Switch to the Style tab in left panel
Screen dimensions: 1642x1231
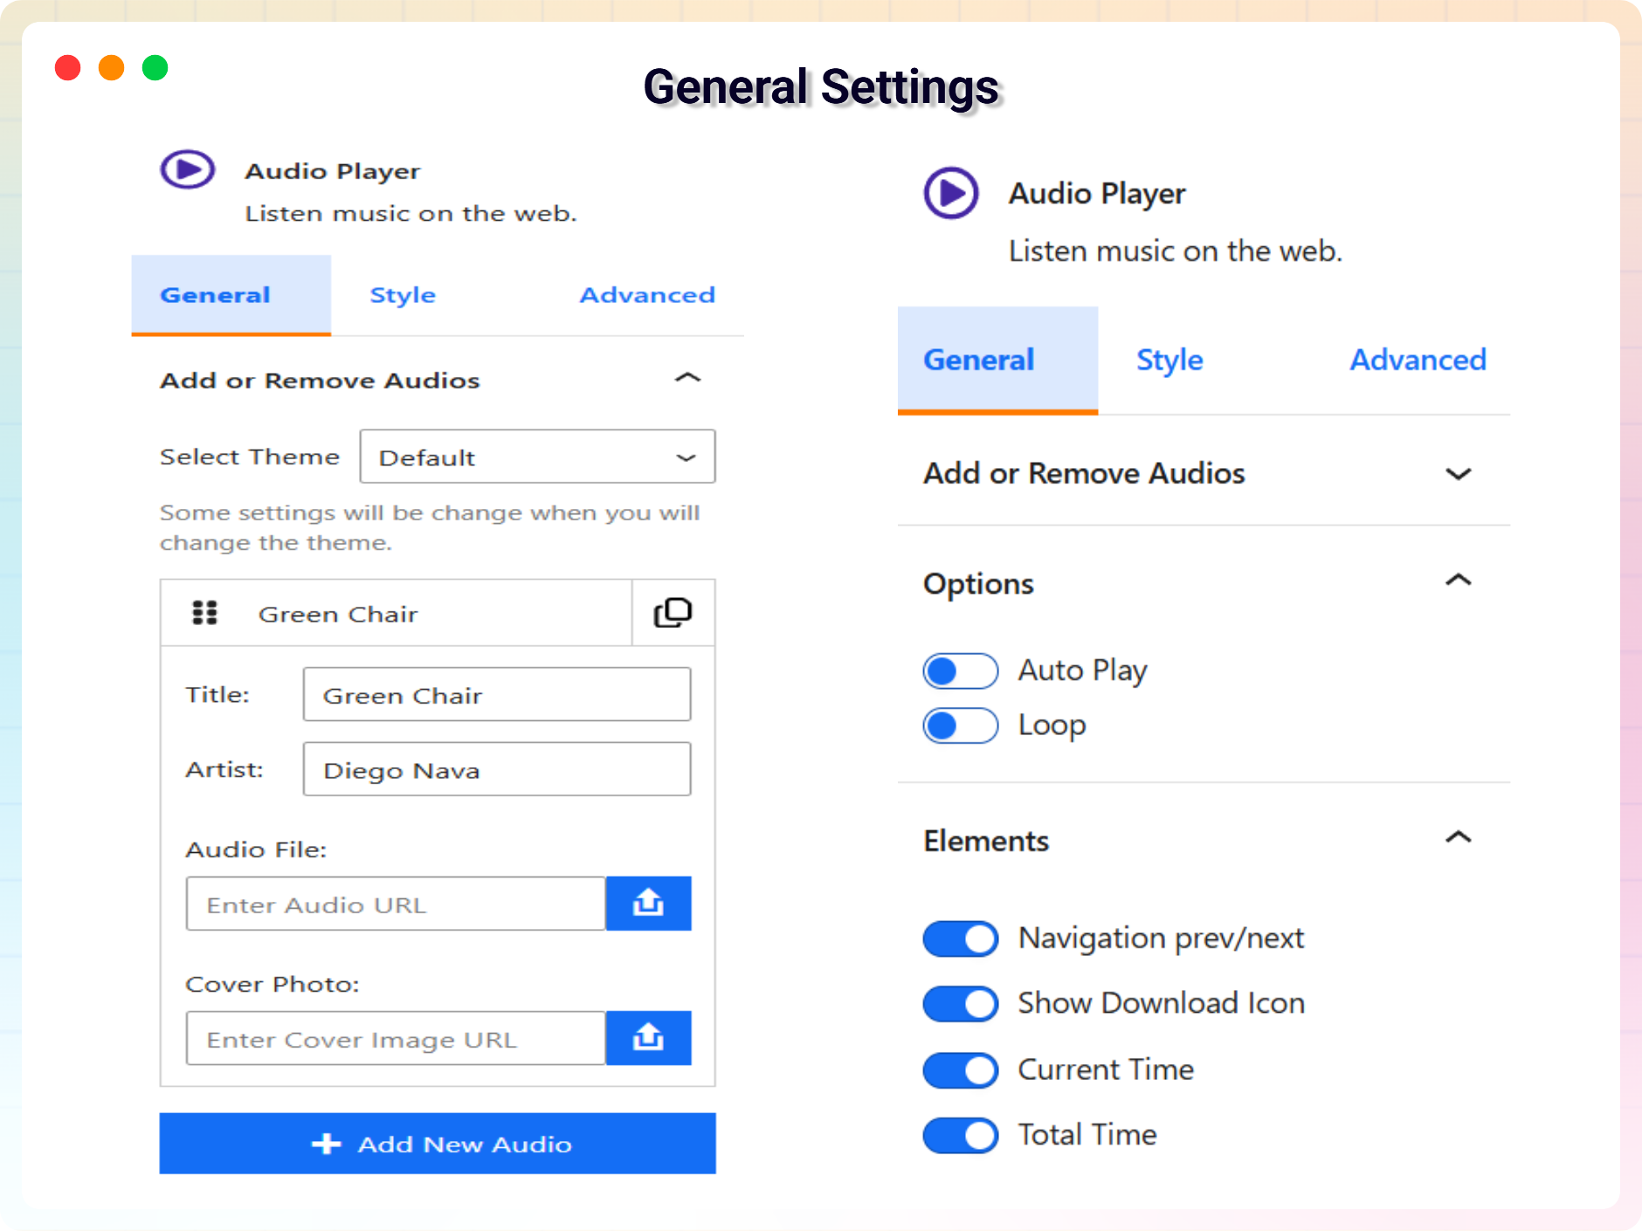click(x=403, y=295)
